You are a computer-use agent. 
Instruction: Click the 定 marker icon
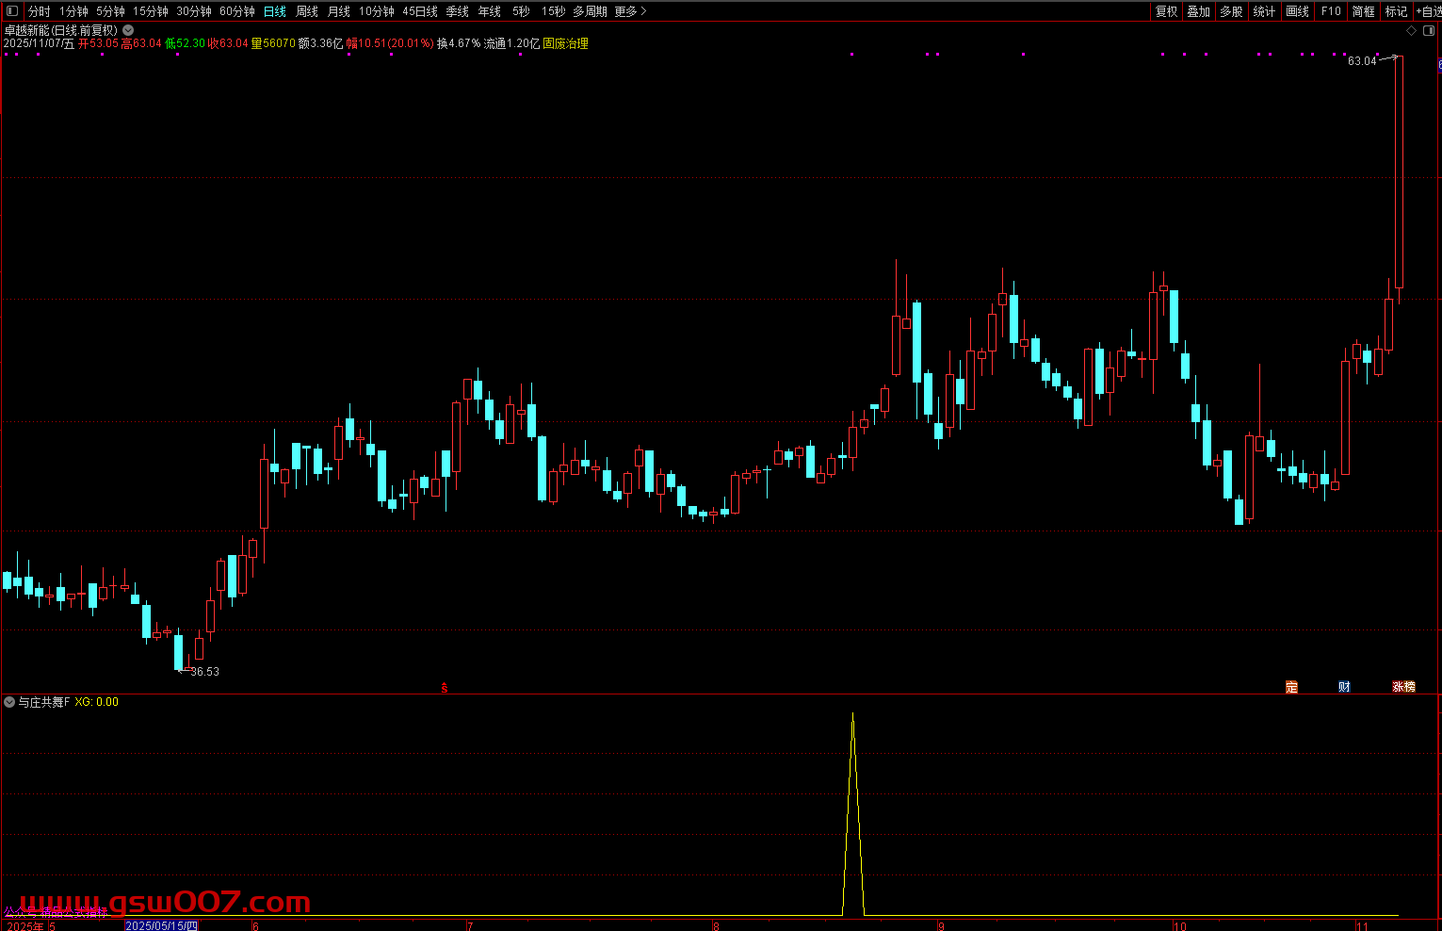[1291, 687]
